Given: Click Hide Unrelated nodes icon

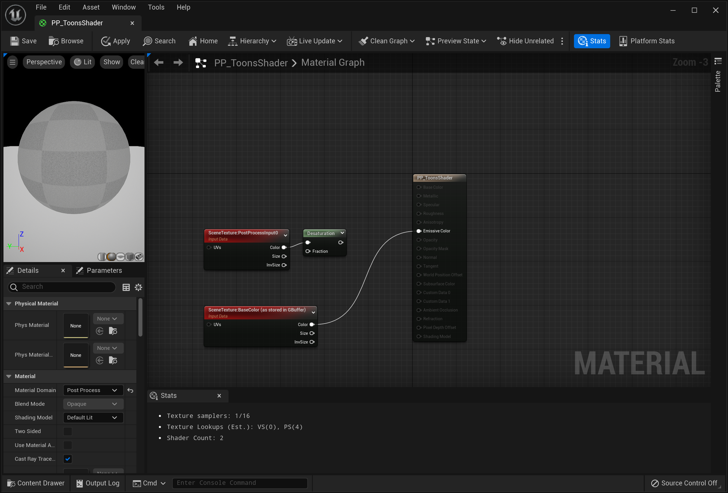Looking at the screenshot, I should pyautogui.click(x=502, y=41).
